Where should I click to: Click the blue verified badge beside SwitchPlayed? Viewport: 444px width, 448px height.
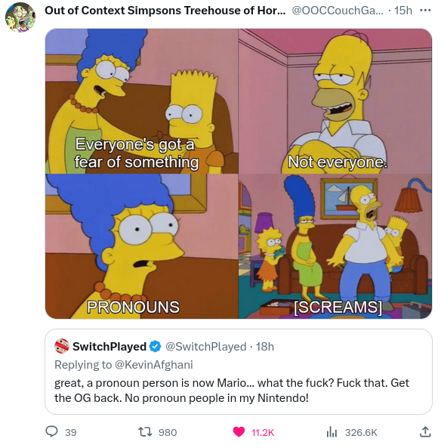156,346
